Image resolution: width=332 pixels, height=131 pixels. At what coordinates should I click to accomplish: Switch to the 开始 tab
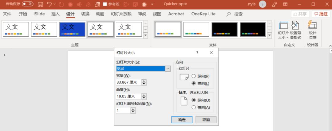click(23, 14)
